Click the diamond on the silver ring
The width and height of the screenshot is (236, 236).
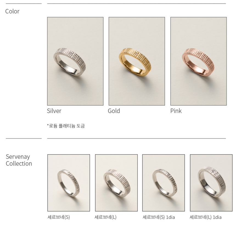coord(71,54)
